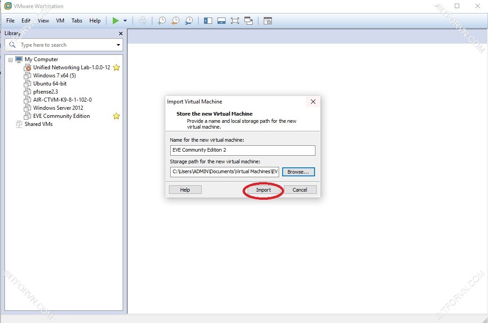
Task: Open the VM menu
Action: 60,21
